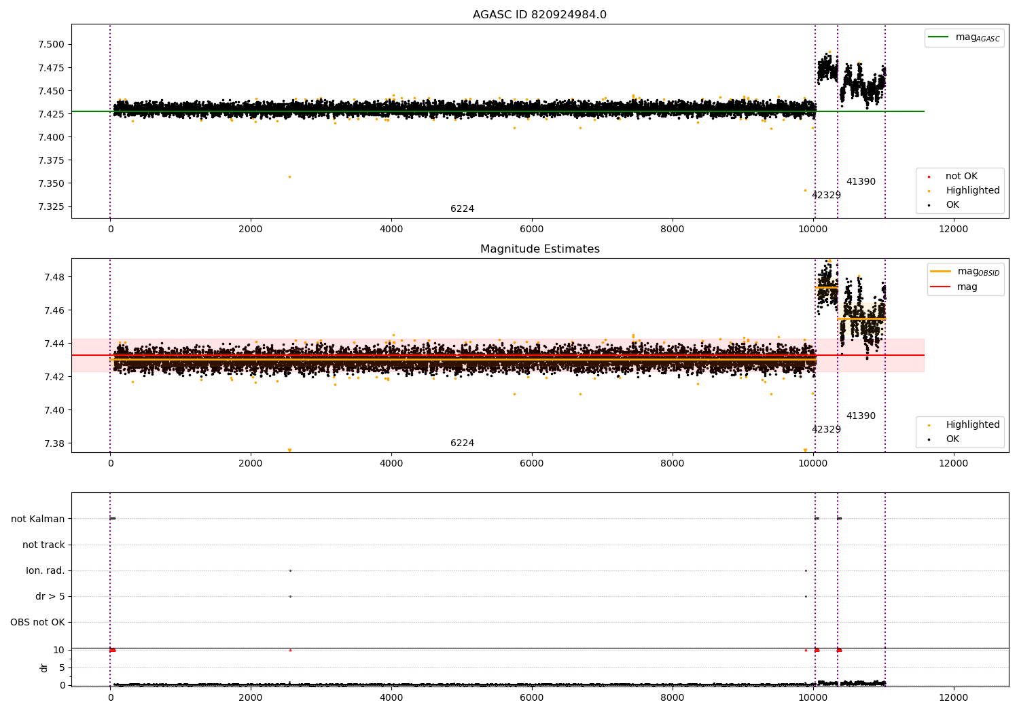
Task: Click the orange mag OBSID segment for obsid 42329
Action: [826, 287]
